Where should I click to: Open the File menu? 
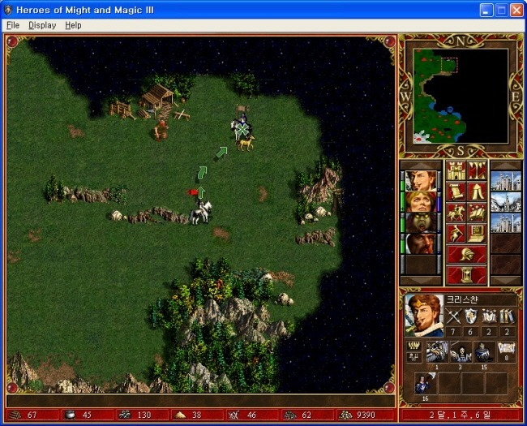pos(13,25)
